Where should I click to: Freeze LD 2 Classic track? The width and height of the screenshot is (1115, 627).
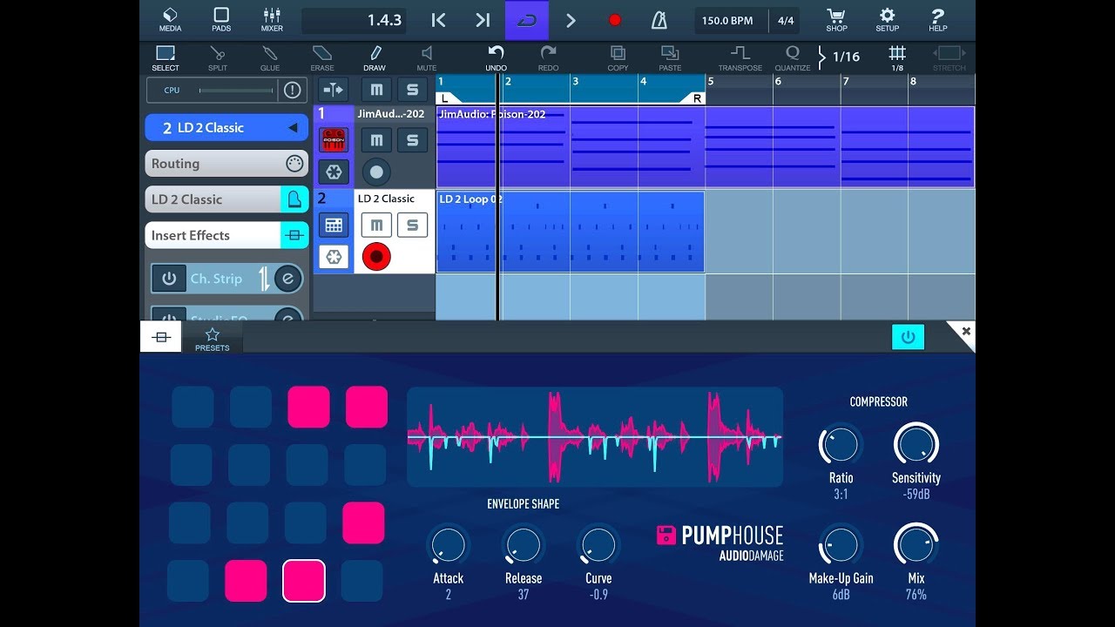coord(334,257)
